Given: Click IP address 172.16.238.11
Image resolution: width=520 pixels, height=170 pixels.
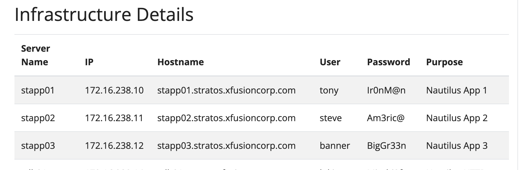Looking at the screenshot, I should tap(114, 118).
